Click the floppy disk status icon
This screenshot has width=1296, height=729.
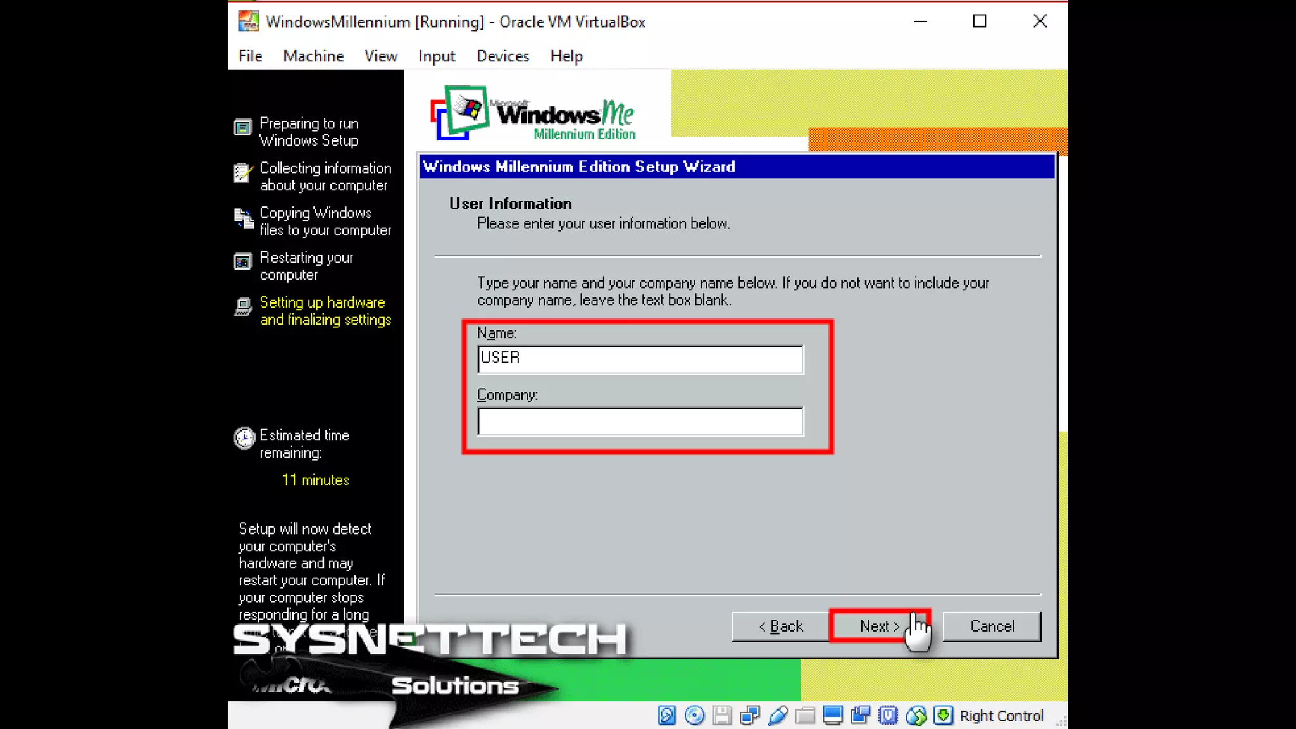click(722, 716)
